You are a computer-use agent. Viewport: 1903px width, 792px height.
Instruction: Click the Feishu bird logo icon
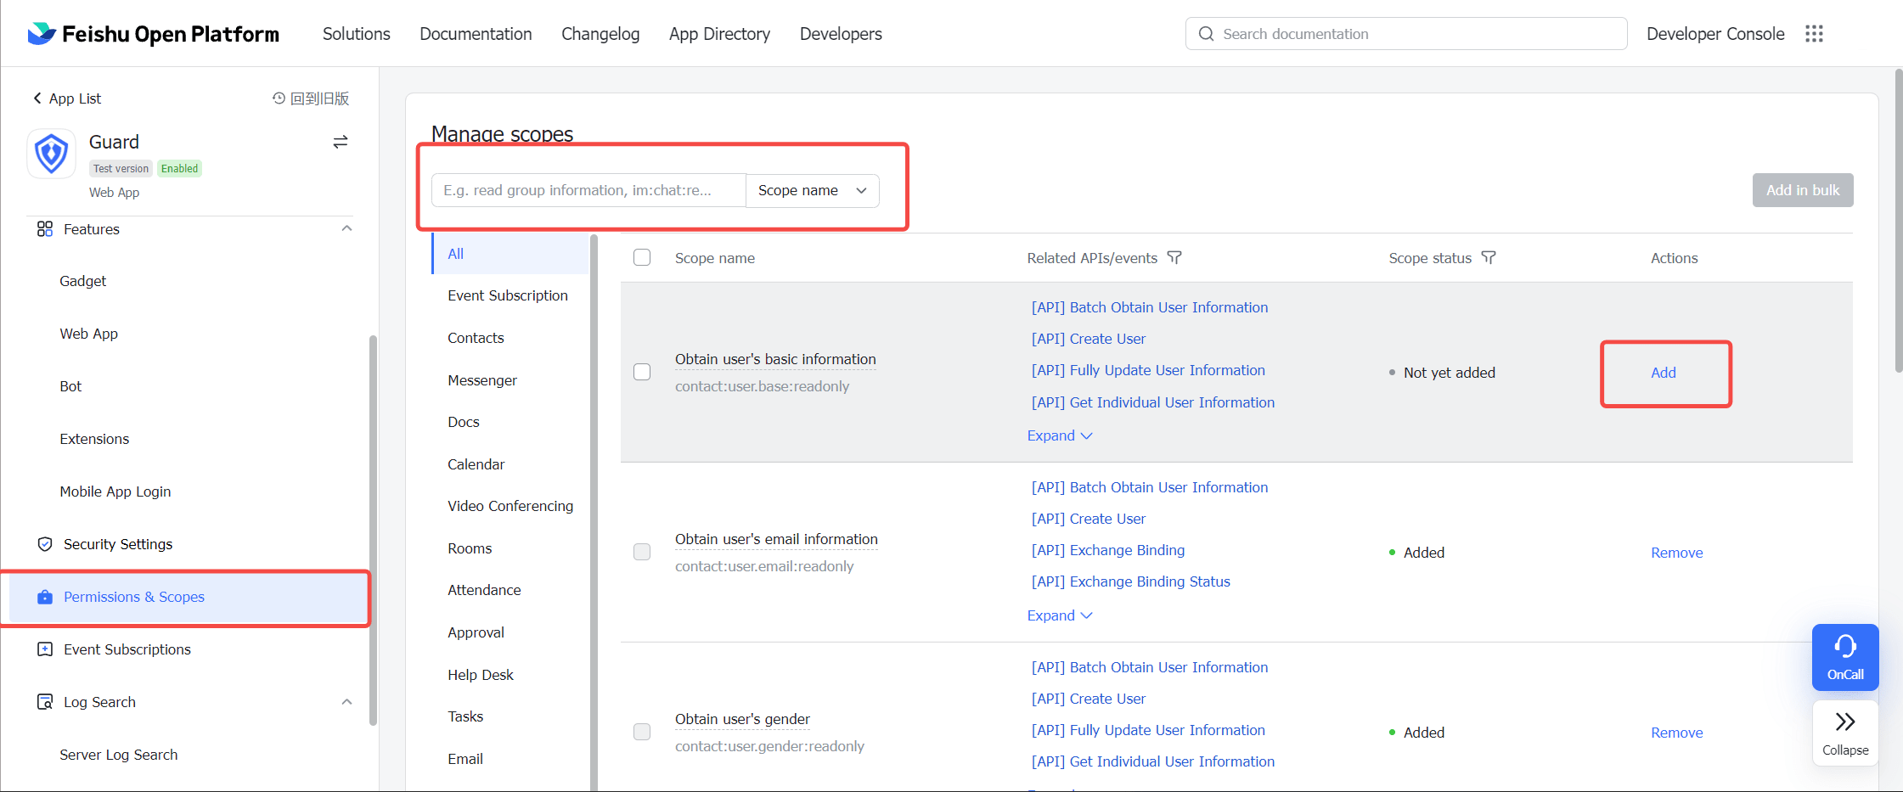[42, 34]
